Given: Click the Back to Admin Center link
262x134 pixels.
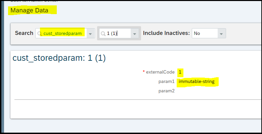Looking at the screenshot, I should tap(34, 1).
